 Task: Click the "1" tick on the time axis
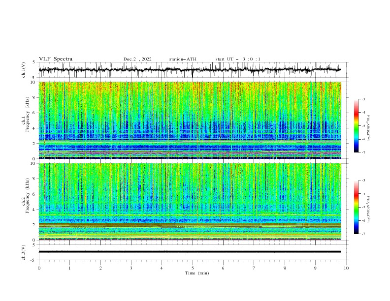click(69, 268)
